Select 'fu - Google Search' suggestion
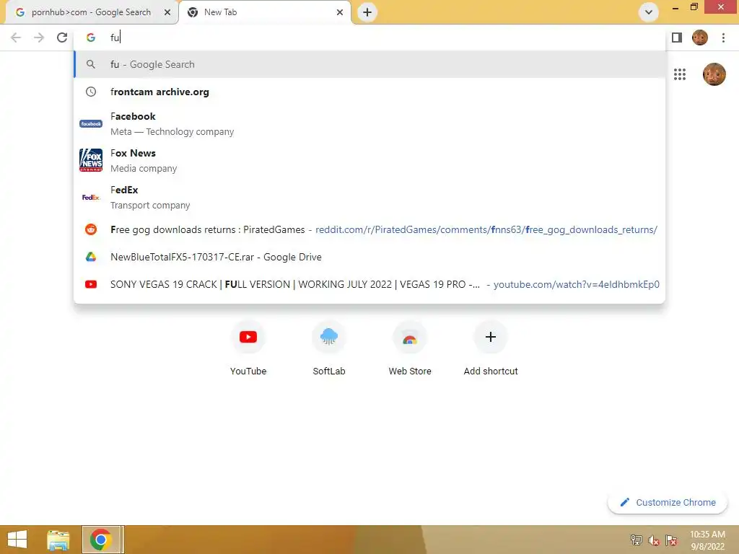Image resolution: width=739 pixels, height=554 pixels. tap(369, 64)
